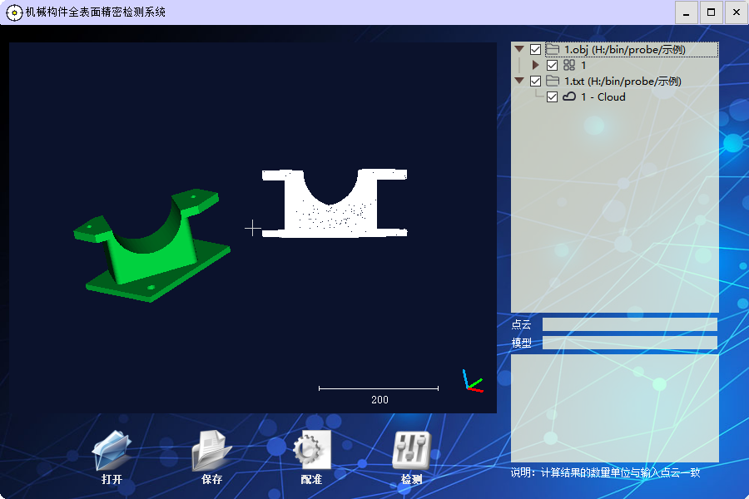Uncheck the 1.obj visibility checkbox
The image size is (749, 499).
[536, 49]
